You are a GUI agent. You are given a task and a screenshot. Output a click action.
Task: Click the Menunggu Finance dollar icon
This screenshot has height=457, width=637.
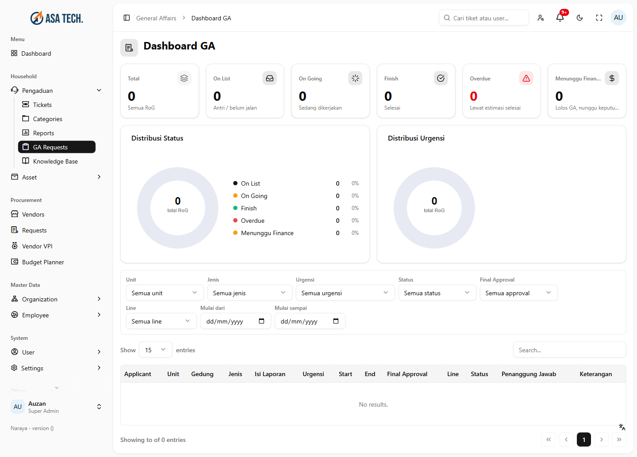point(612,78)
